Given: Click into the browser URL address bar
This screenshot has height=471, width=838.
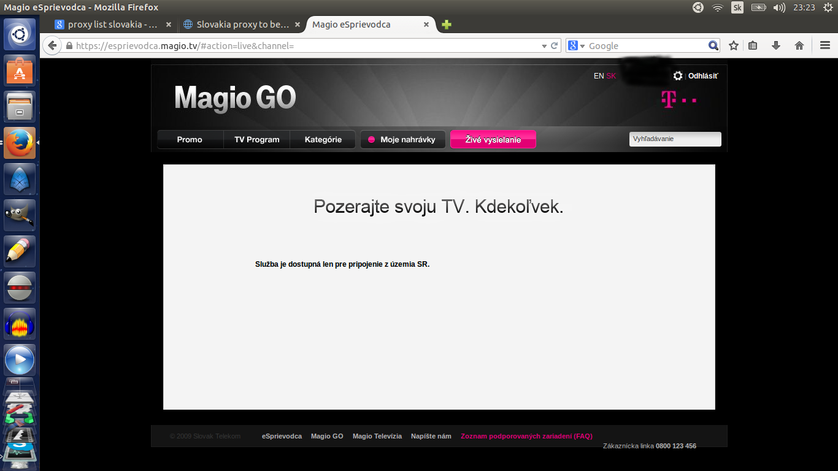Looking at the screenshot, I should (x=307, y=46).
